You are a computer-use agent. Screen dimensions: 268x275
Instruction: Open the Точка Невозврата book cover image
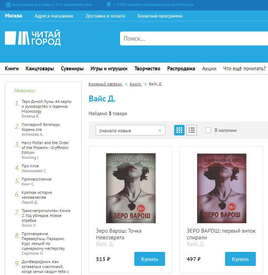click(131, 188)
